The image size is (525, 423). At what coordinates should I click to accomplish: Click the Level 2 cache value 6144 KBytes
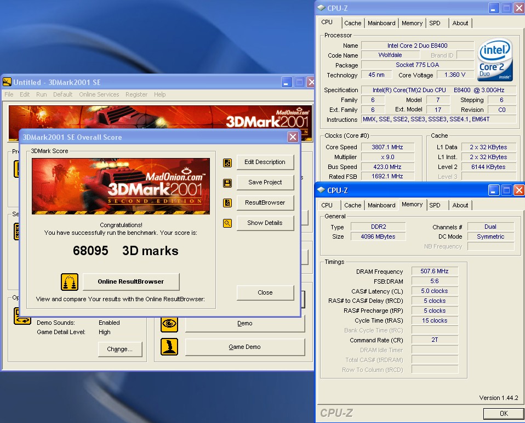click(x=488, y=167)
